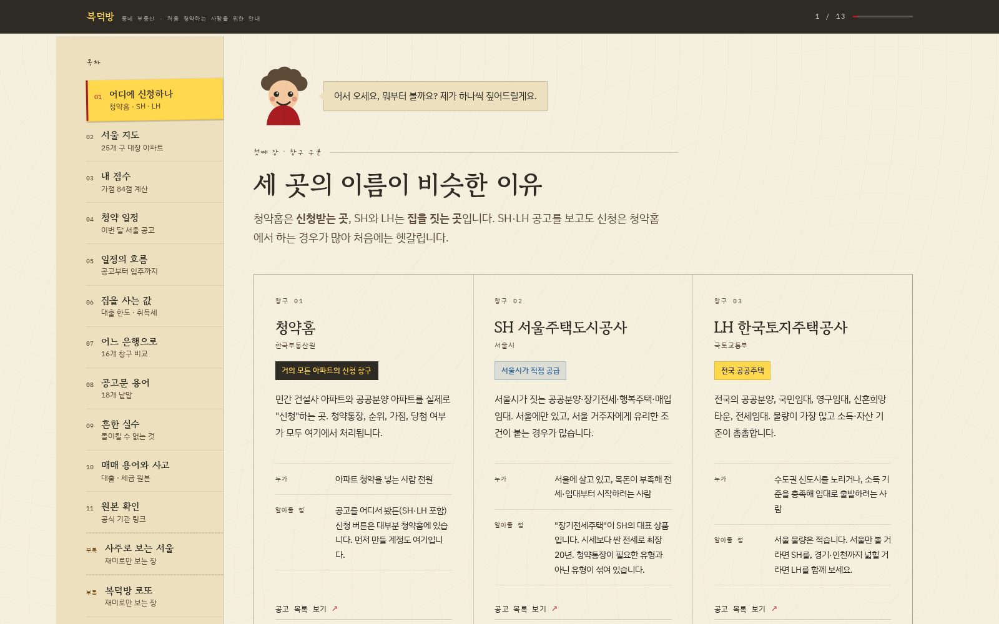Open appendix 사주로 보는 서울
Viewport: 999px width, 624px height.
tap(154, 554)
